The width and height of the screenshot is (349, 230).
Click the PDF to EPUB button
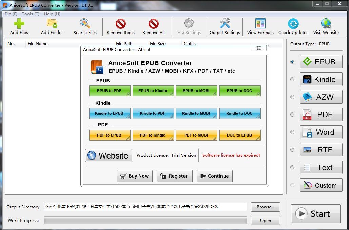click(x=110, y=135)
